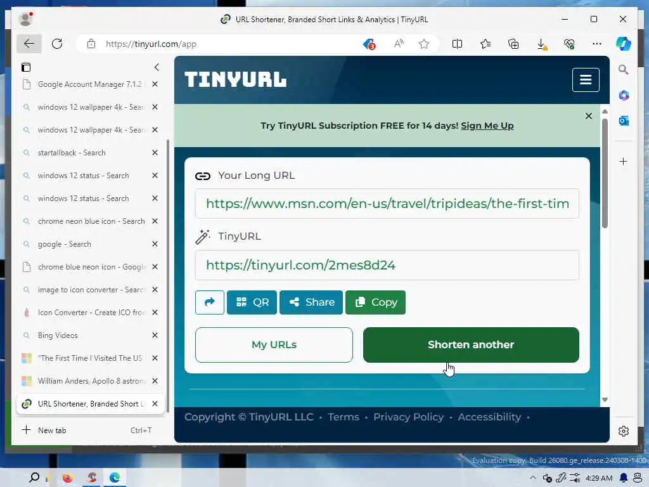View site information lock icon
Image resolution: width=649 pixels, height=487 pixels.
(x=91, y=44)
